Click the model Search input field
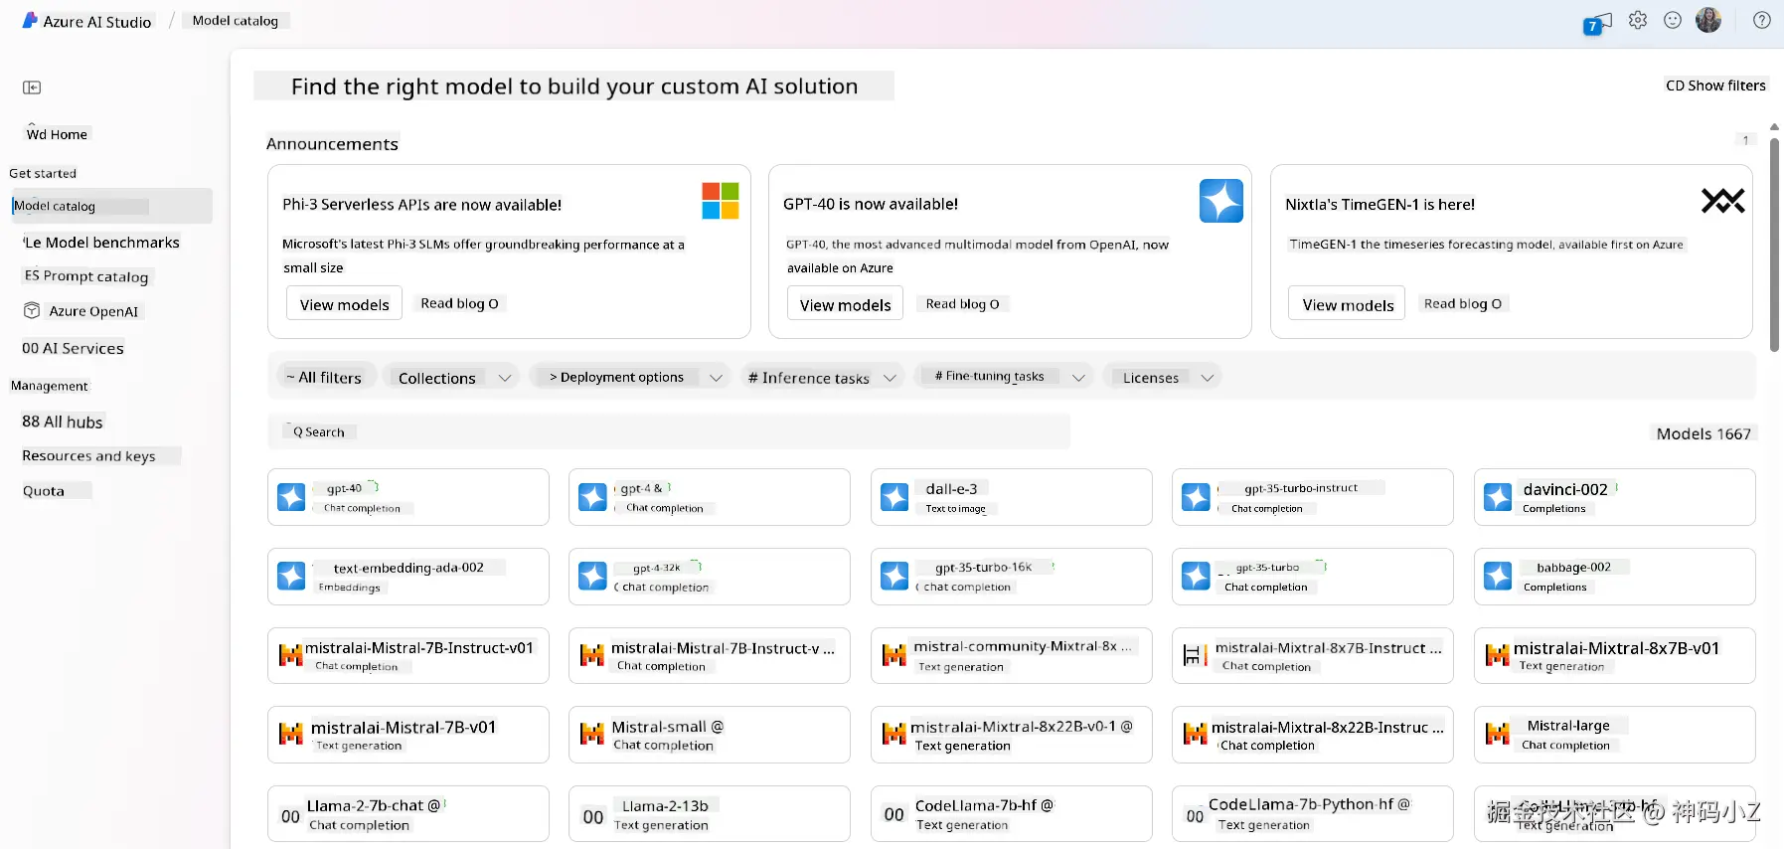The height and width of the screenshot is (849, 1784). [669, 432]
